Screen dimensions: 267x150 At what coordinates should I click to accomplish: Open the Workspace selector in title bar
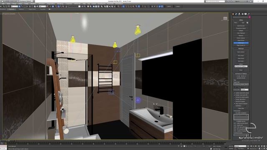[x=26, y=1]
